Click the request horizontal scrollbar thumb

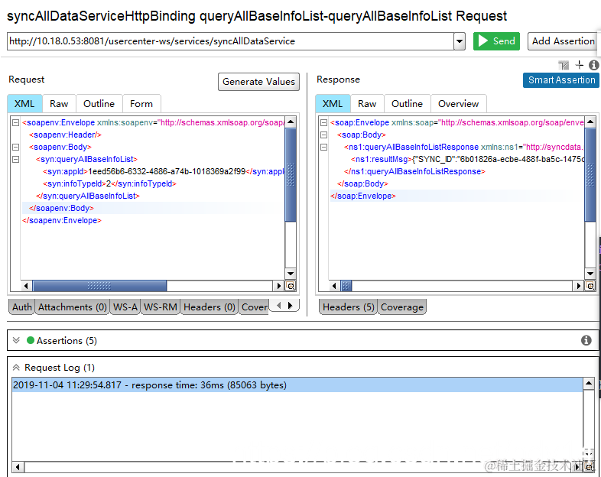(99, 286)
